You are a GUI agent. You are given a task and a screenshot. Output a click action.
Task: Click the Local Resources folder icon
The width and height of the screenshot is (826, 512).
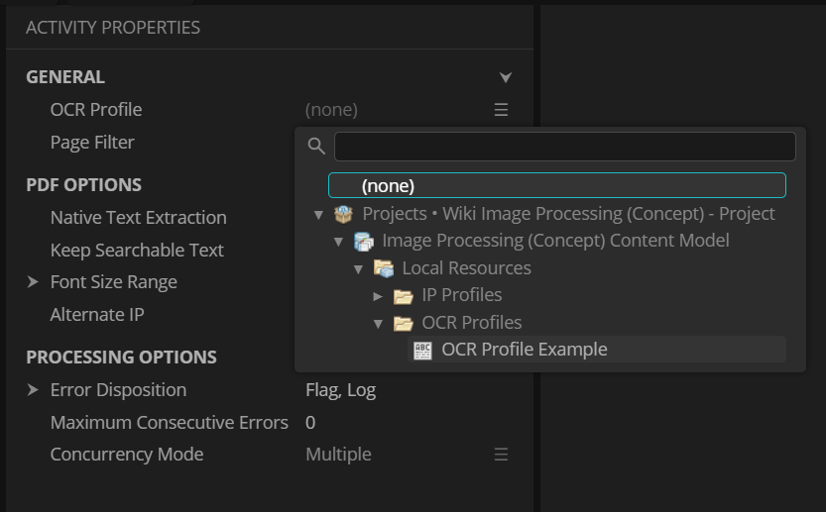(383, 268)
